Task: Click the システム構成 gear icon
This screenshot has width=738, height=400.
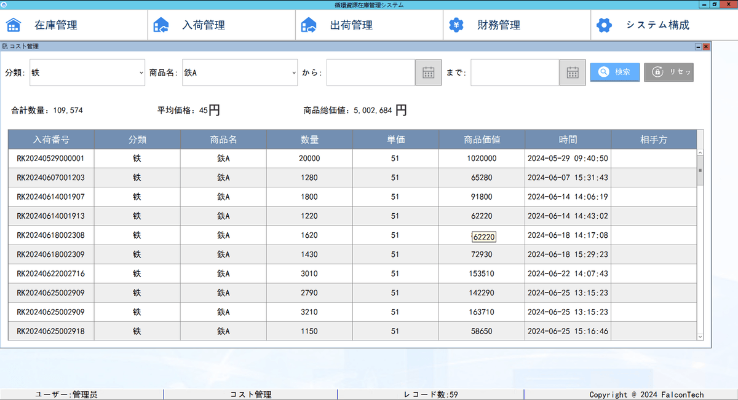Action: 605,25
